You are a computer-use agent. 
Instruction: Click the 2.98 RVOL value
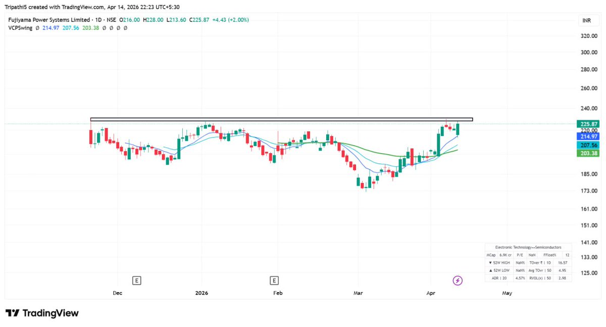pos(562,278)
